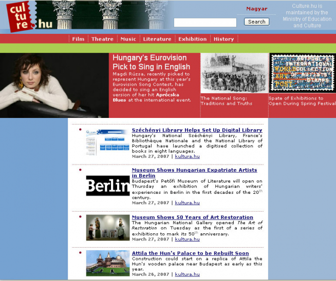The image size is (336, 281).
Task: Open Museum Shows 50 Years of Art Restoration
Action: coord(193,217)
